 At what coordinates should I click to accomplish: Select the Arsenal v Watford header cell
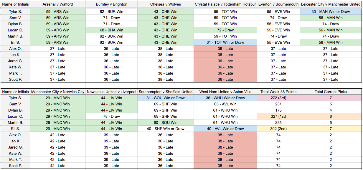(x=58, y=4)
